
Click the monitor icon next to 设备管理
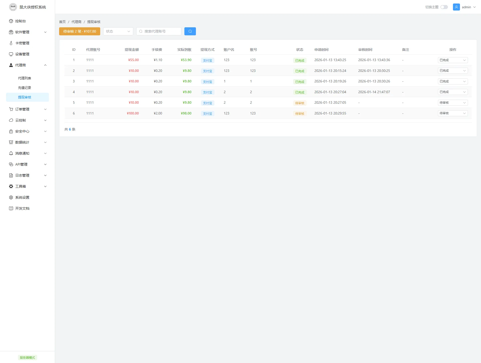click(x=11, y=54)
